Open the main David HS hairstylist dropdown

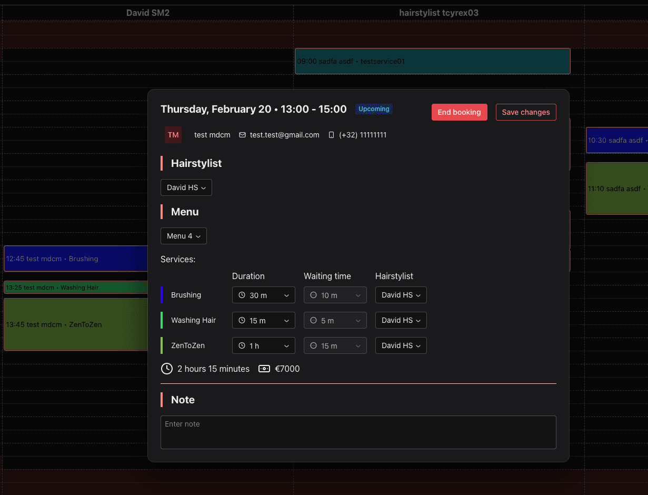(x=186, y=187)
